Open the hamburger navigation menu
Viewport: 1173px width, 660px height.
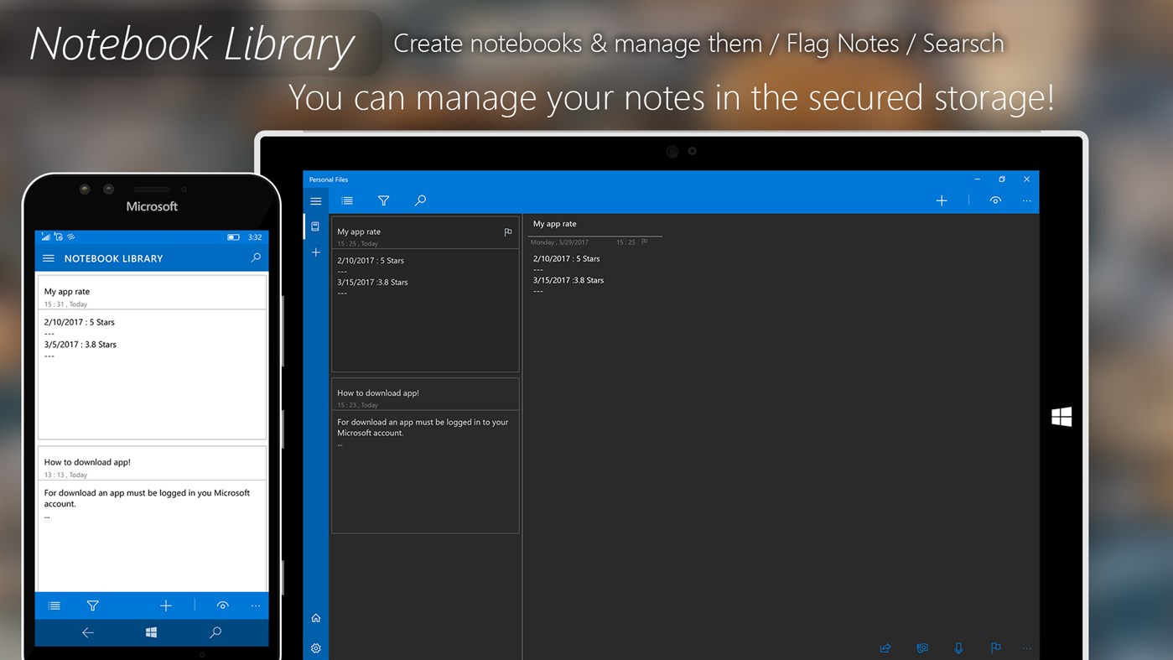[x=316, y=200]
